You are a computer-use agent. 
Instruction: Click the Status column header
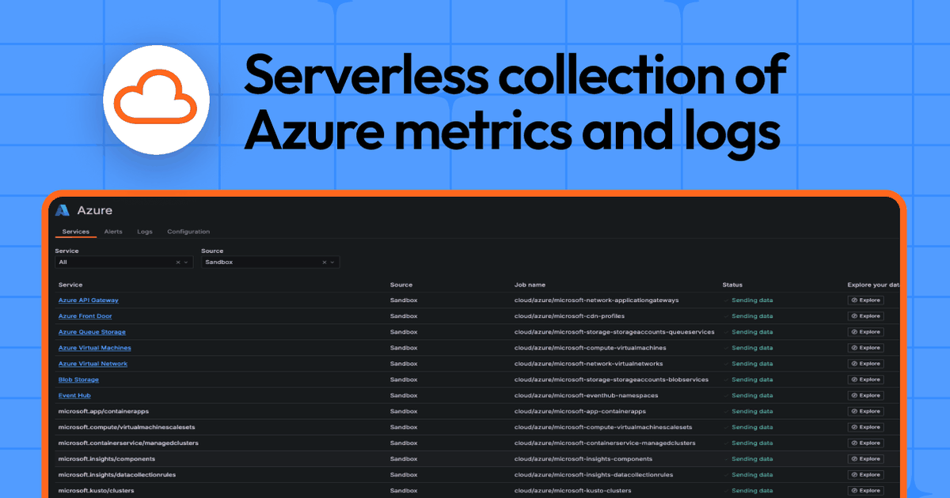(732, 285)
